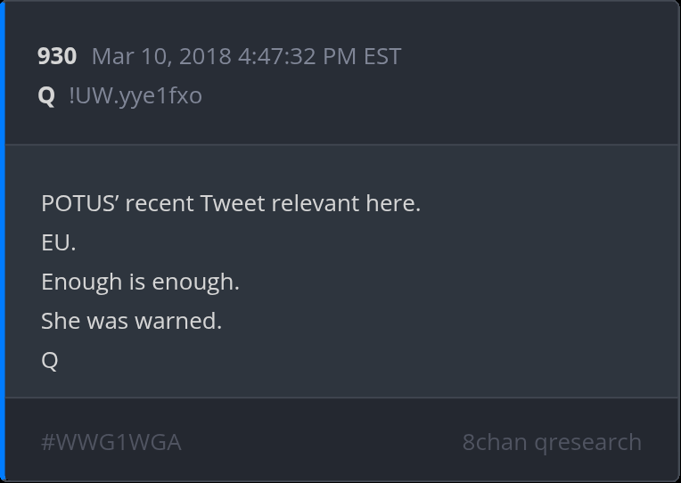The image size is (681, 483).
Task: Click the word "POTUS'" in the message
Action: tap(79, 203)
